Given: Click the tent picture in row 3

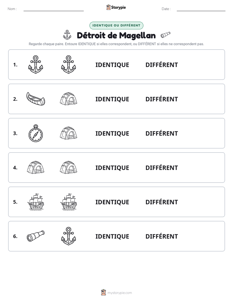Looking at the screenshot, I should point(69,133).
